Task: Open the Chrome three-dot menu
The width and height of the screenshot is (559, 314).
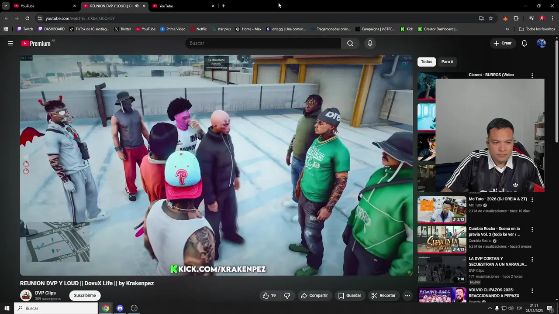Action: pyautogui.click(x=553, y=18)
